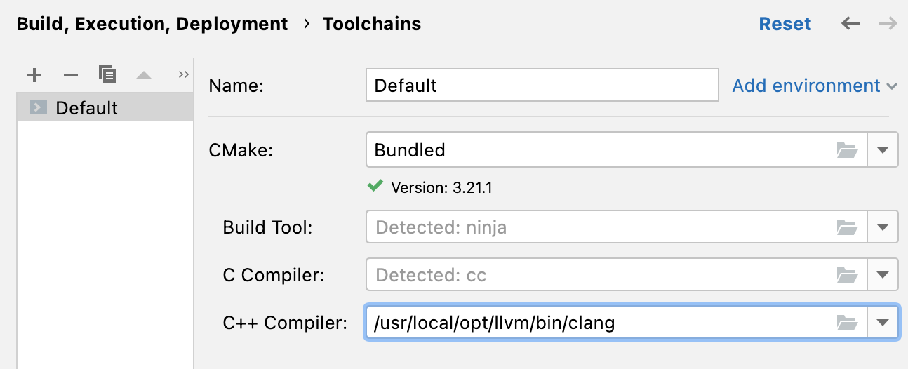This screenshot has width=908, height=369.
Task: Expand the C Compiler dropdown arrow
Action: click(x=883, y=275)
